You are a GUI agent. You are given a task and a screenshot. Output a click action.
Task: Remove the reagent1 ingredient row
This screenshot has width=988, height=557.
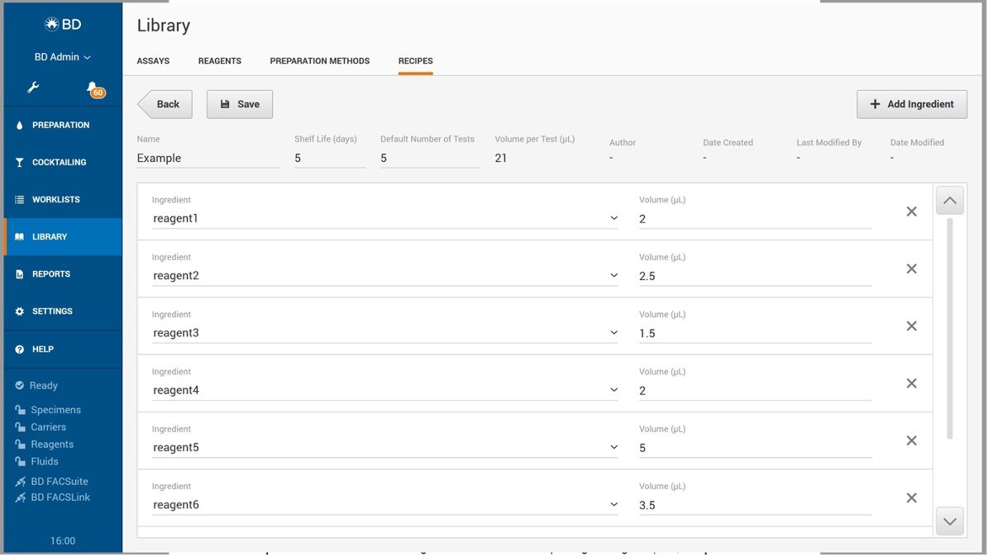click(x=911, y=212)
